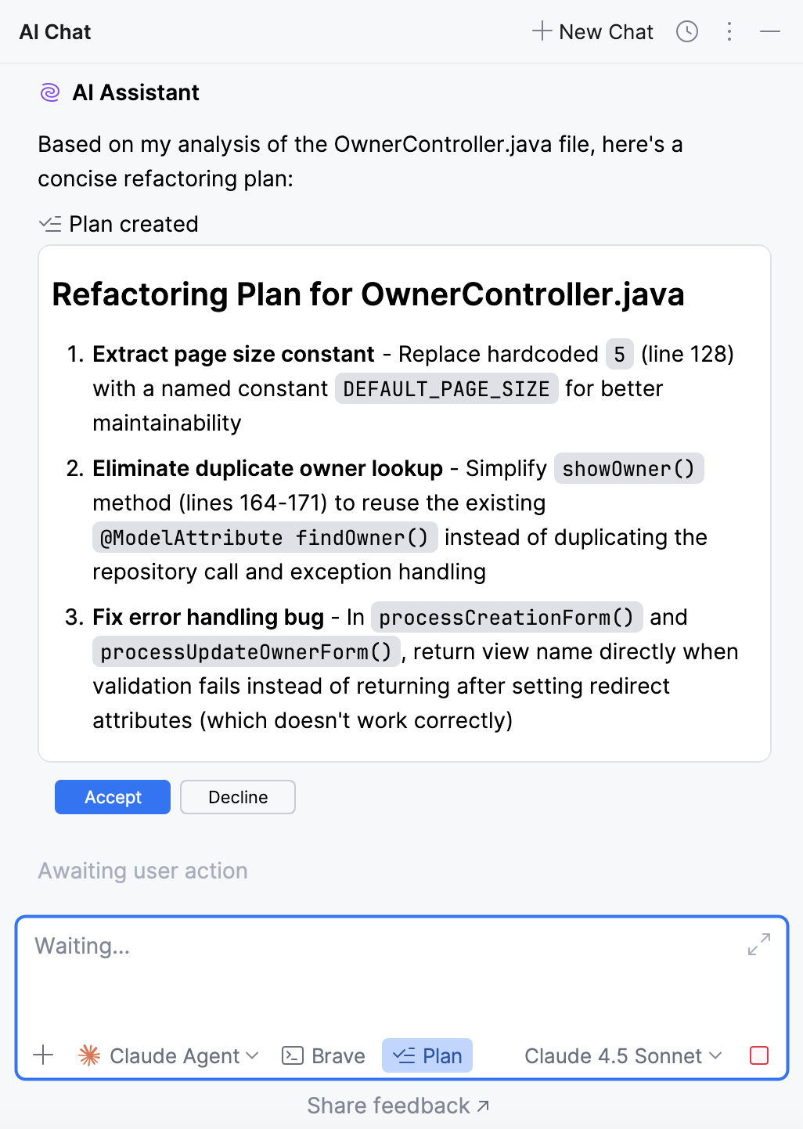
Task: Open chat history via the clock icon
Action: tap(686, 31)
